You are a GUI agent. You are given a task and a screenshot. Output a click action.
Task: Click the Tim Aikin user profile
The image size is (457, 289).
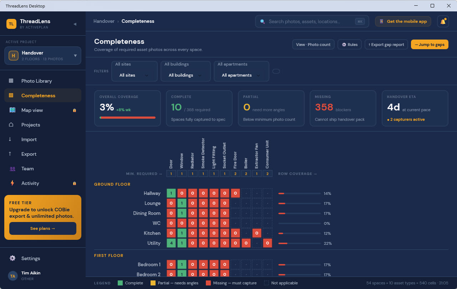click(x=43, y=276)
